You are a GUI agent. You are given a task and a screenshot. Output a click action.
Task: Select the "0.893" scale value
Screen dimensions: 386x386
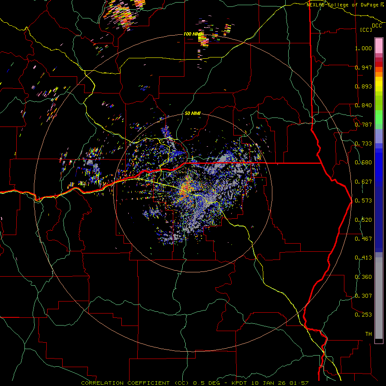[363, 86]
